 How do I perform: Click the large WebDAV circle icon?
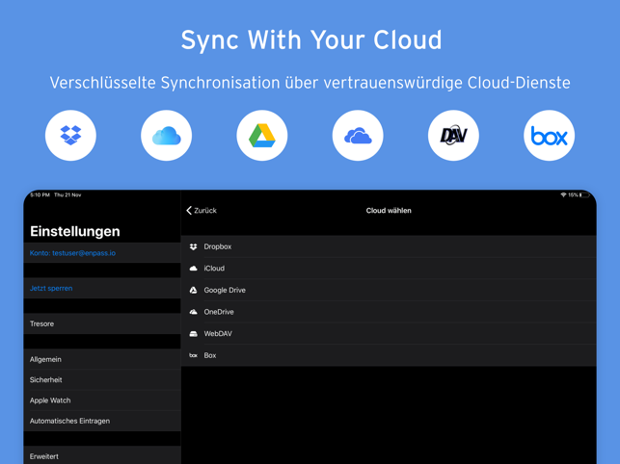(x=453, y=136)
